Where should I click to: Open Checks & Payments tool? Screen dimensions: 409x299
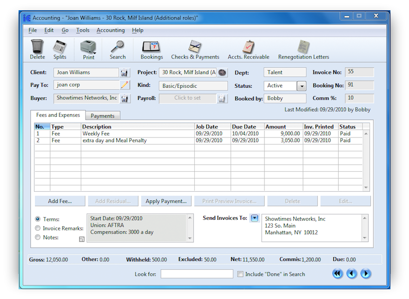[195, 47]
